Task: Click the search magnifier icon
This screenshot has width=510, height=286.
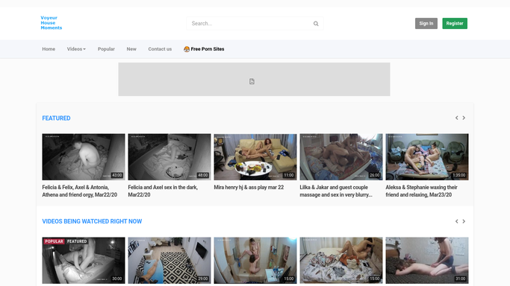Action: point(316,24)
